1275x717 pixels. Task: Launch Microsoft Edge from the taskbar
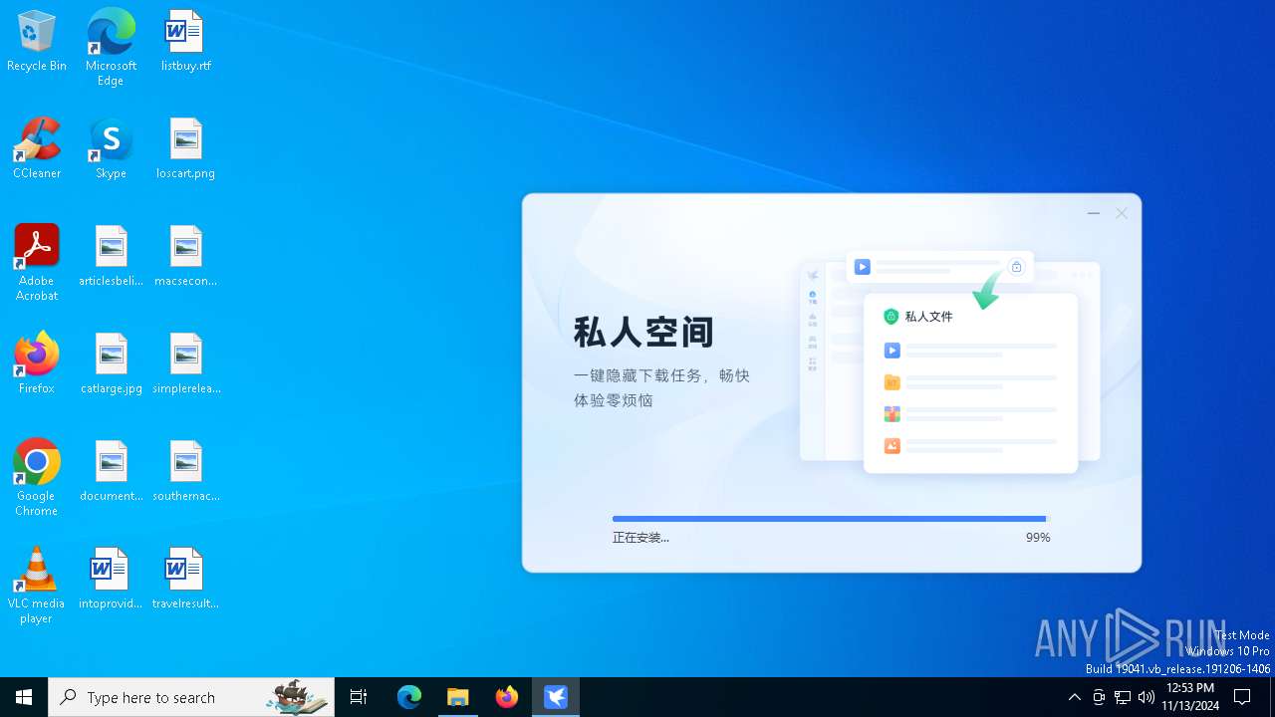click(x=409, y=697)
